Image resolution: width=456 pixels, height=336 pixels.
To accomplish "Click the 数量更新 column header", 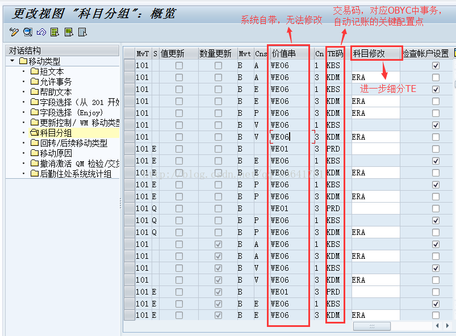I will click(218, 53).
